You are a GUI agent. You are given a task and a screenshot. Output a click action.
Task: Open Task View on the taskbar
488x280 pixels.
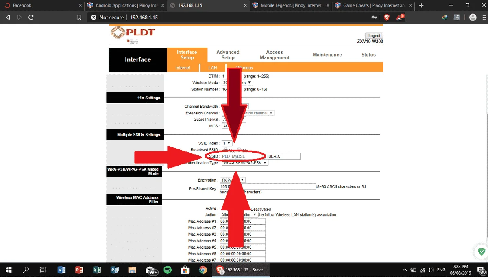[43, 269]
